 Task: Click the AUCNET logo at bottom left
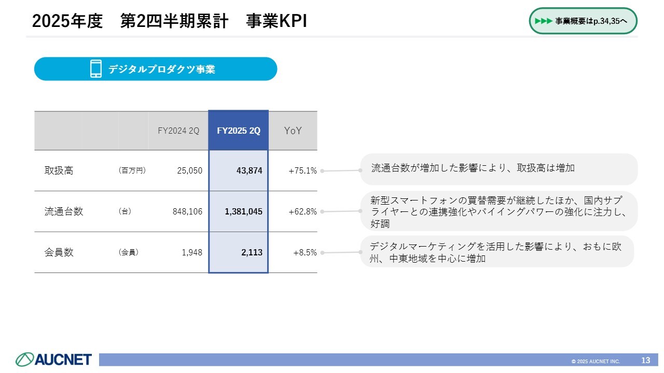(54, 359)
